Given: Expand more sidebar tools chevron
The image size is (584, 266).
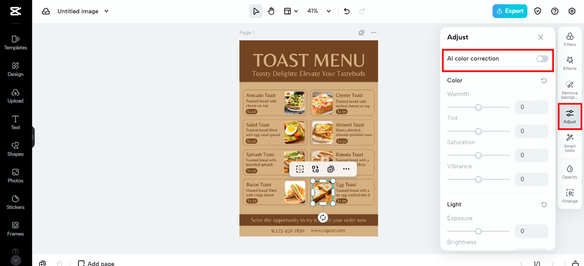Looking at the screenshot, I should tap(16, 261).
